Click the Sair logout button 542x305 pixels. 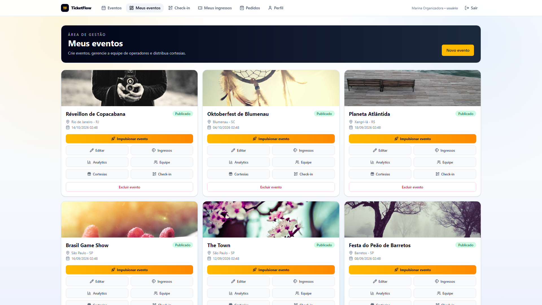click(x=471, y=8)
